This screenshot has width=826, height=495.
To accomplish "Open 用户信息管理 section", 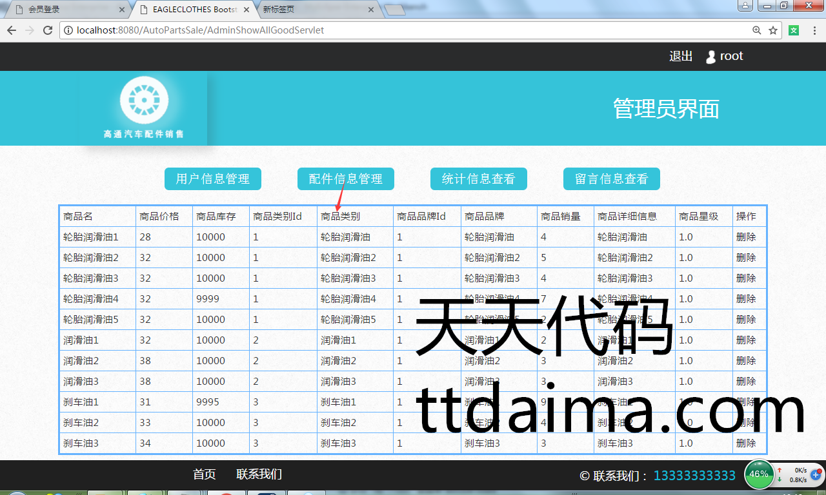I will [212, 179].
